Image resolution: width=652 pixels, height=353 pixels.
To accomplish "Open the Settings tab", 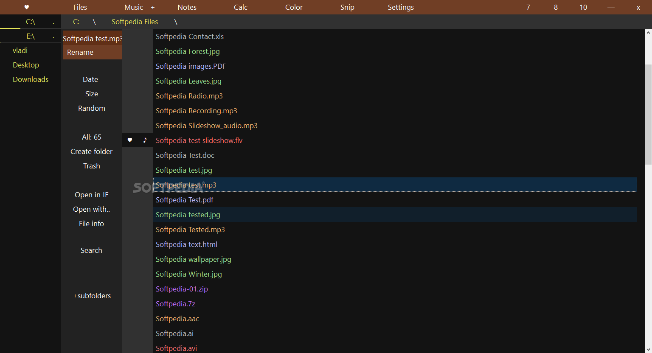I will (401, 7).
